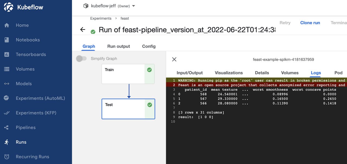Click the Models sidebar icon
This screenshot has height=164, width=347.
7,84
